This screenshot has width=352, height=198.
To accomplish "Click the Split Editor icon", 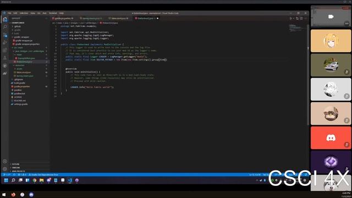I will [301, 18].
